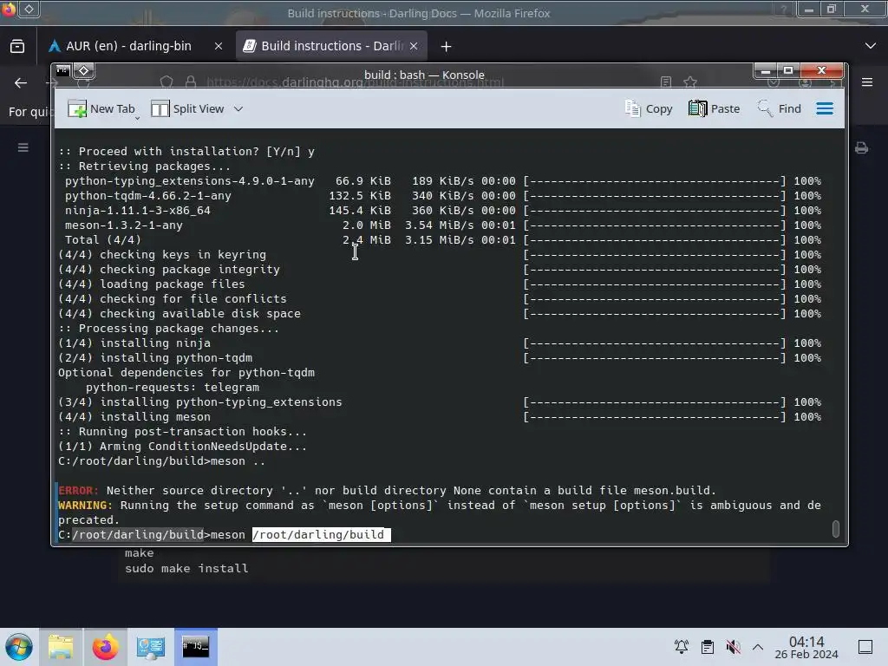Click 'Arming ConditionNeedsUpdate' line
Viewport: 888px width, 666px height.
[x=182, y=447]
